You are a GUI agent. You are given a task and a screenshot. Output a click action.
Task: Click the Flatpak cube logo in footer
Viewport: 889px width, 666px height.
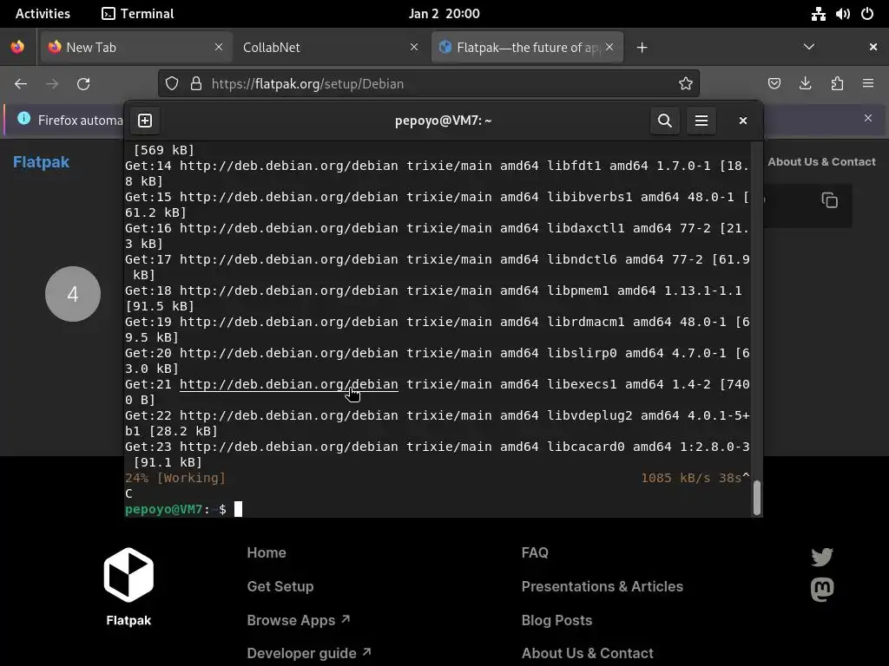(128, 574)
